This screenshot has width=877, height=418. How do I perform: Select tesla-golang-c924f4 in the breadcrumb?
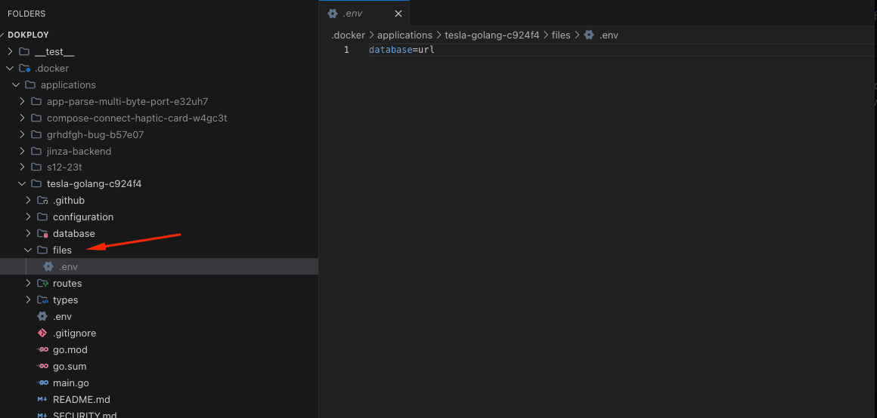point(492,35)
